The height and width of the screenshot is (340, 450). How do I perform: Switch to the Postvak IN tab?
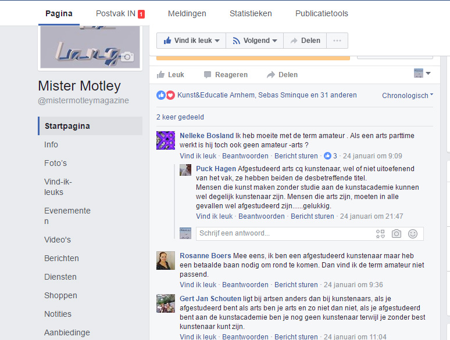120,13
